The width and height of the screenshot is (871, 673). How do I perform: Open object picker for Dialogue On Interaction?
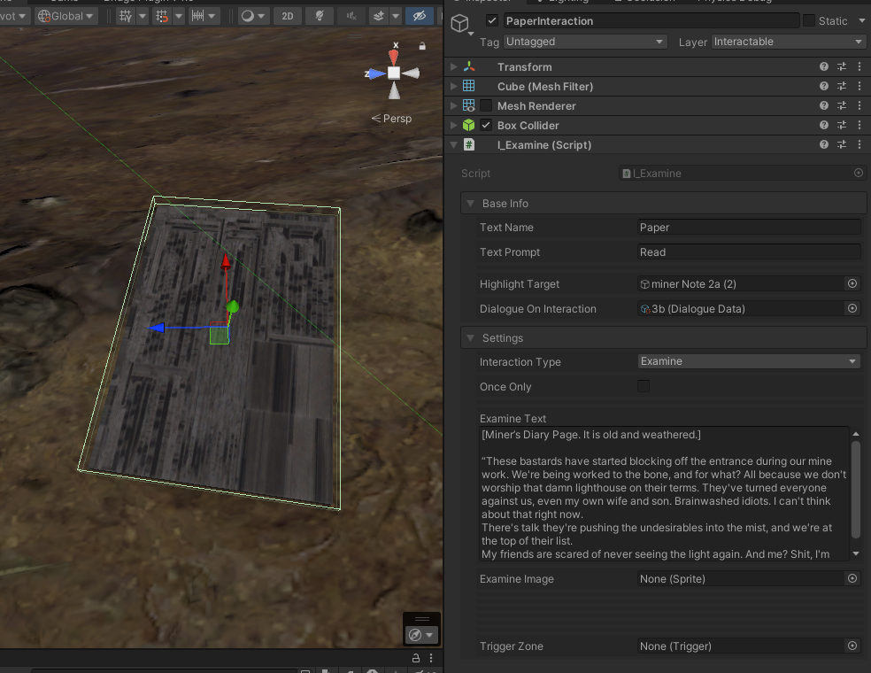852,308
